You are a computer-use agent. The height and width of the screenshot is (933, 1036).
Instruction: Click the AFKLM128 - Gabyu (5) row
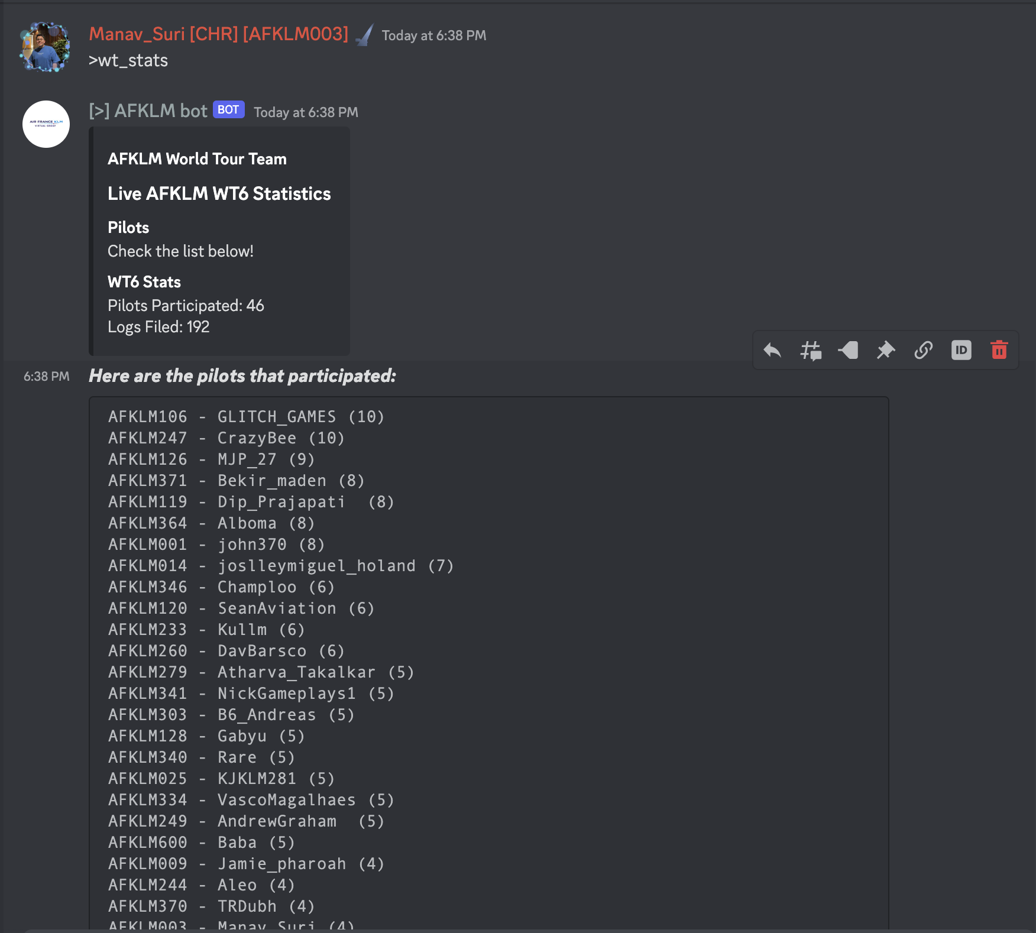207,736
